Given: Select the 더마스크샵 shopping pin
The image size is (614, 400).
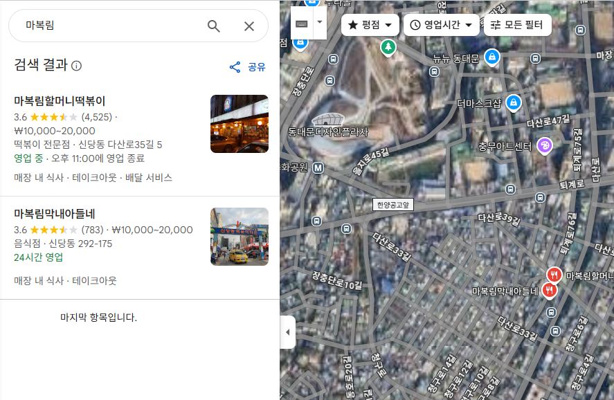Looking at the screenshot, I should pyautogui.click(x=514, y=103).
